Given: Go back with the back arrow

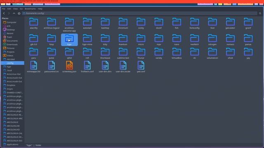Looking at the screenshot, I should 4,13.
